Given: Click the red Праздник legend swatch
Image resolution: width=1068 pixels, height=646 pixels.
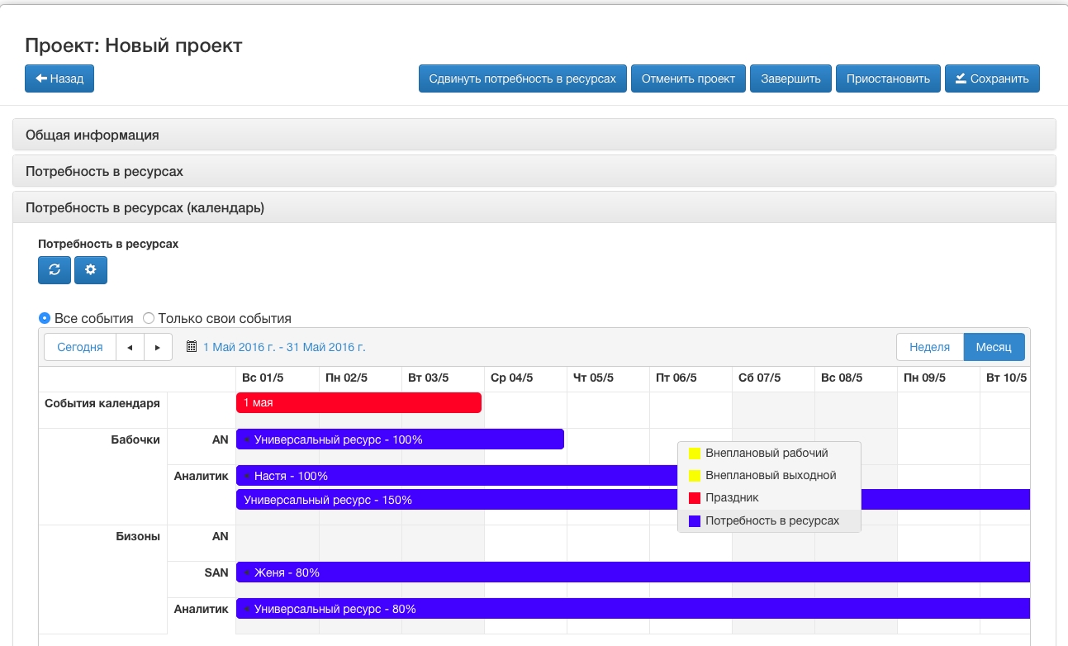Looking at the screenshot, I should click(x=695, y=498).
